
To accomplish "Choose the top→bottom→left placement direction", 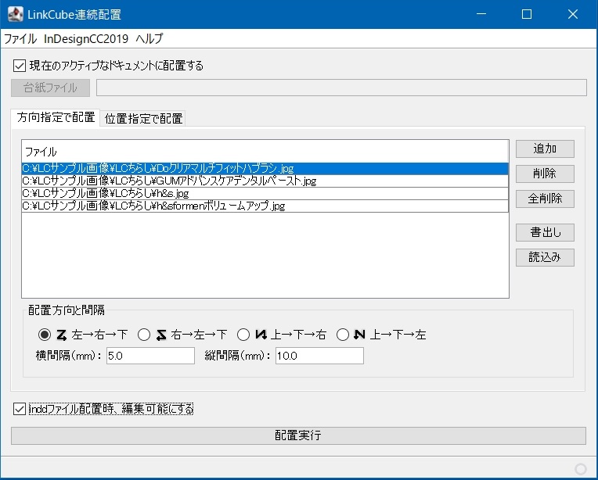I will [x=342, y=335].
